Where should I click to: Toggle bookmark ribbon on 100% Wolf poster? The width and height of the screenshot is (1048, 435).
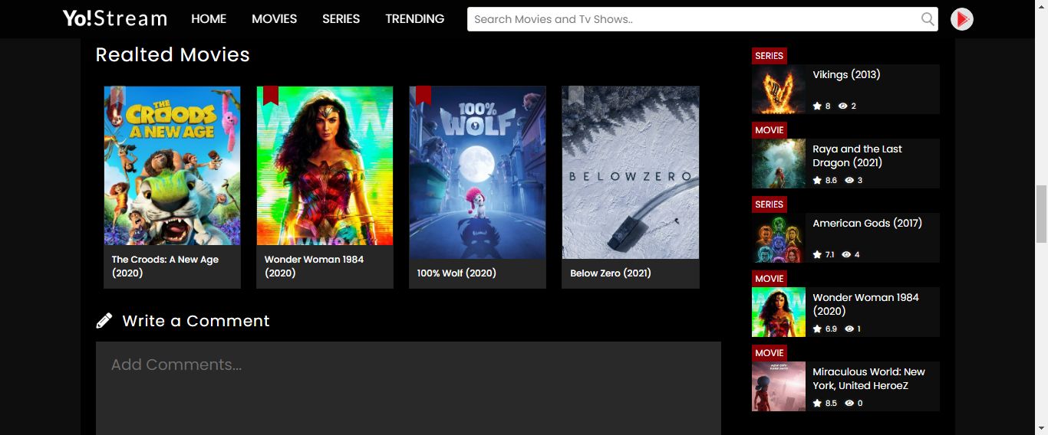pos(423,96)
